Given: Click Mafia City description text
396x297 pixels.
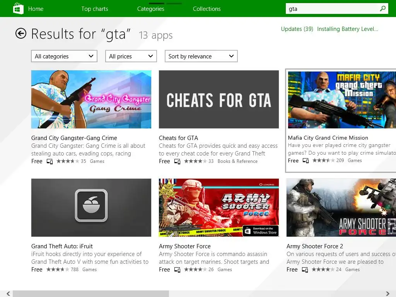Looking at the screenshot, I should (342, 149).
